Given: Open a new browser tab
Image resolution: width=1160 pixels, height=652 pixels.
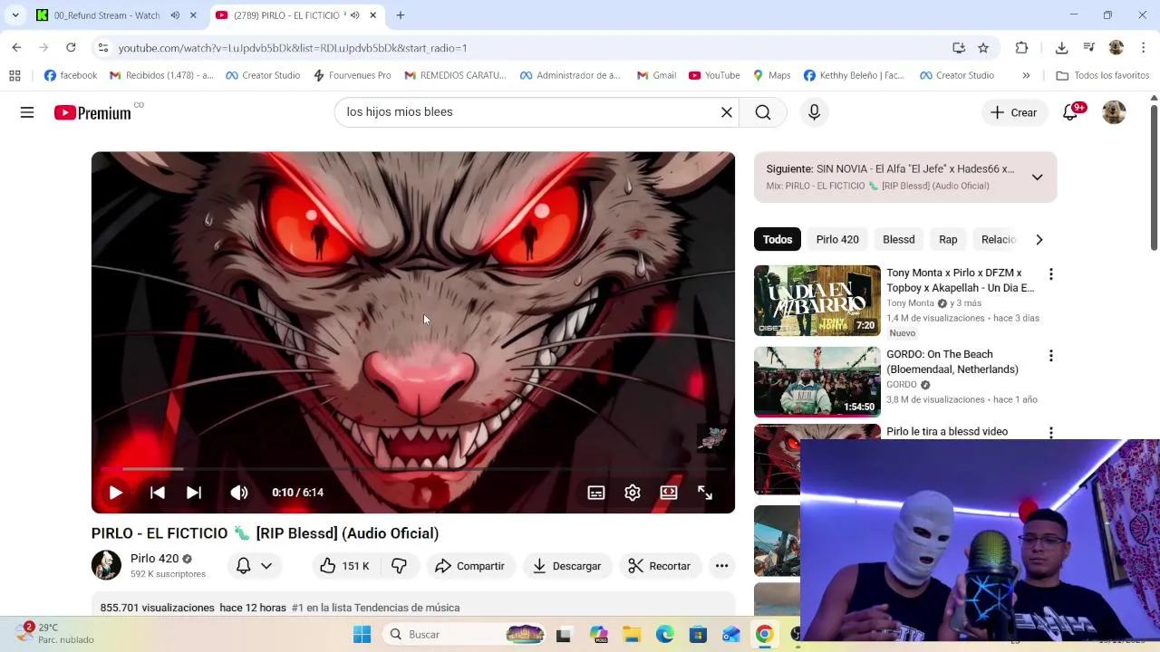Looking at the screenshot, I should (x=401, y=15).
